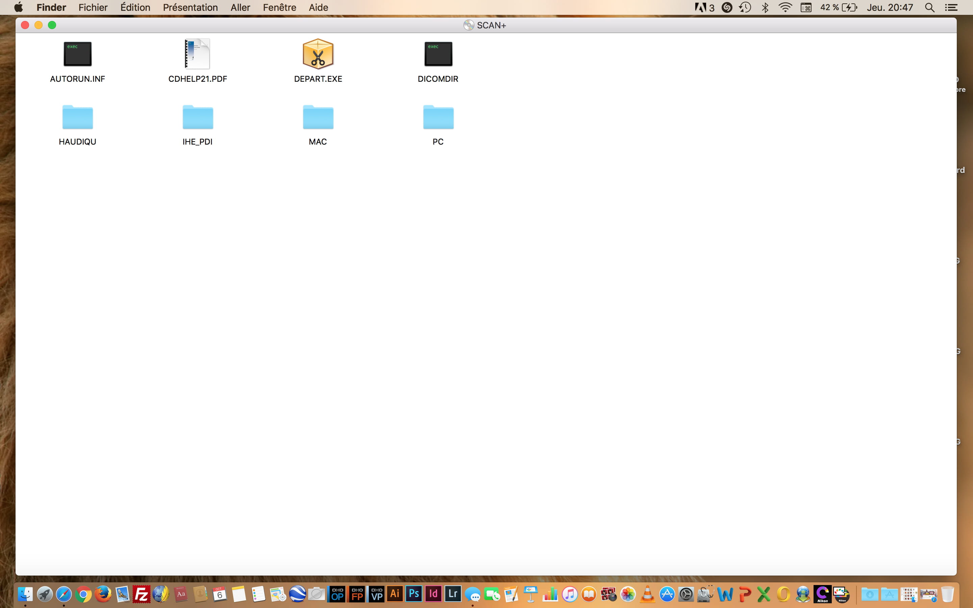
Task: Launch Google Chrome from the Dock
Action: click(x=83, y=594)
